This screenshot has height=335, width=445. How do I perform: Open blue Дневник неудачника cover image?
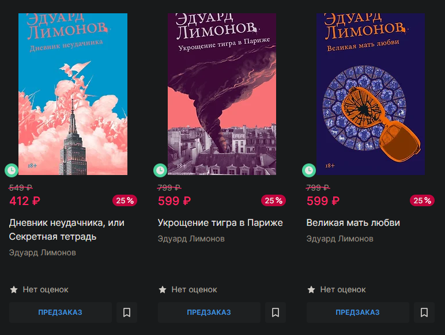point(73,94)
